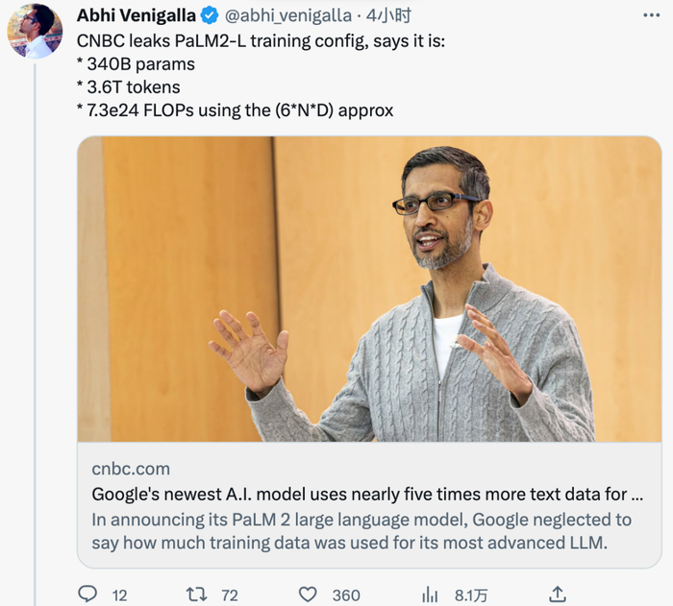The image size is (673, 606).
Task: Click the reply count 12
Action: tap(119, 595)
